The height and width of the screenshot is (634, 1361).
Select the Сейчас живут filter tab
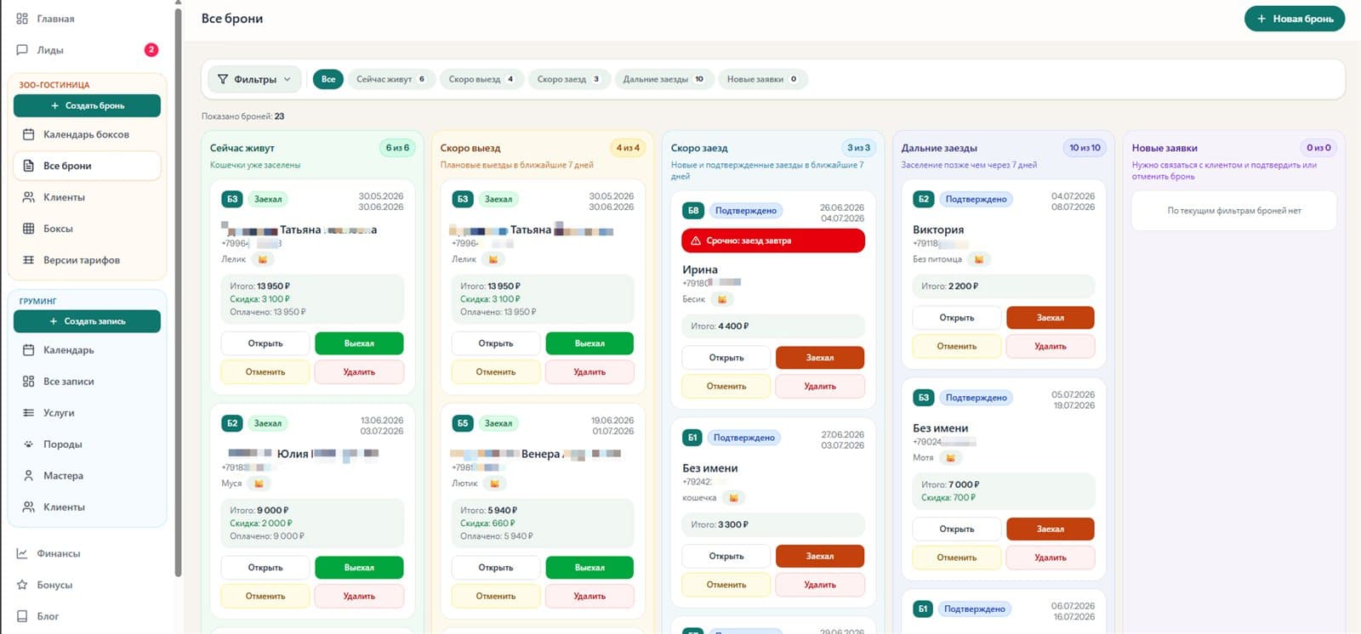[x=390, y=79]
